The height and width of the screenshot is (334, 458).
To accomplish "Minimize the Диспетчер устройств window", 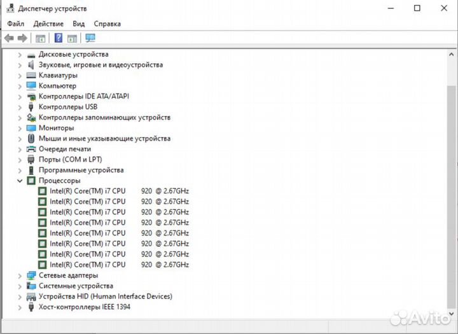I will pos(391,8).
